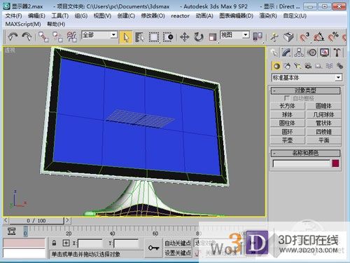Open the Modify panel tab icon

click(x=286, y=53)
